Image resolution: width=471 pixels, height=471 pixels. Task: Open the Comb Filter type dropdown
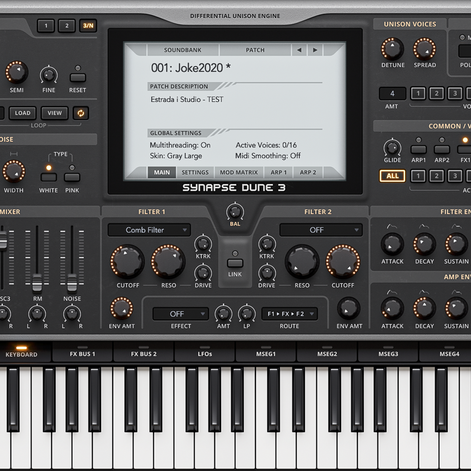tap(149, 230)
